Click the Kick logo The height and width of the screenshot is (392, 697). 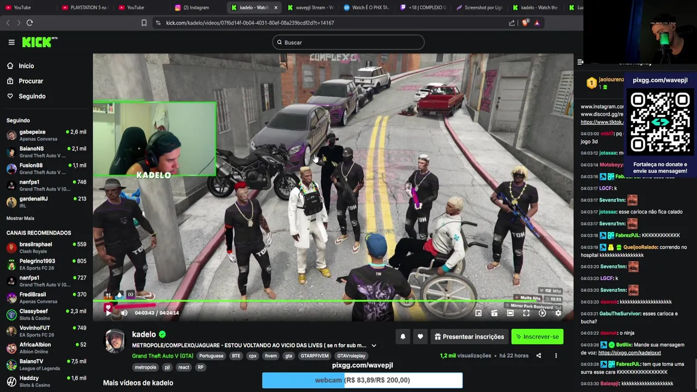[39, 42]
